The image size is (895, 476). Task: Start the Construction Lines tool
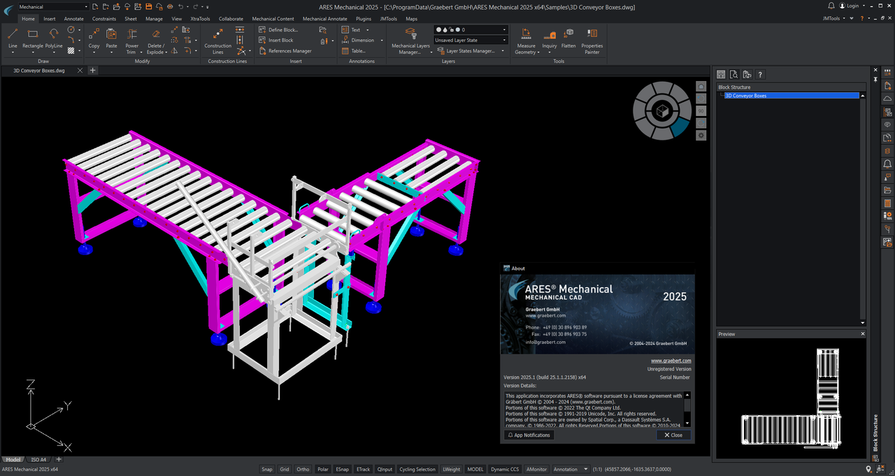[x=217, y=41]
